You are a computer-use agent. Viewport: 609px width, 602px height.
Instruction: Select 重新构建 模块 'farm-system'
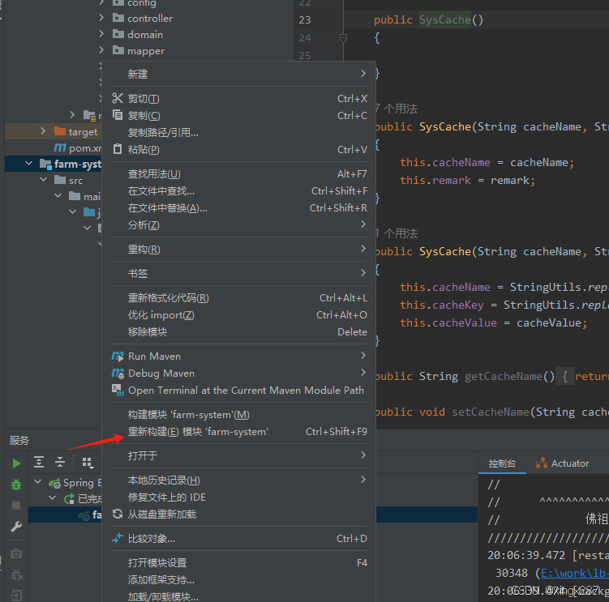tap(239, 432)
